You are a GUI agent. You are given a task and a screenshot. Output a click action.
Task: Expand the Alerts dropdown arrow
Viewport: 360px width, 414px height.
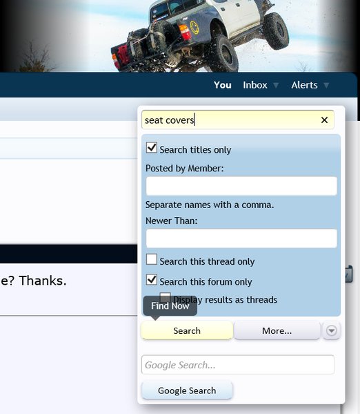pos(326,85)
